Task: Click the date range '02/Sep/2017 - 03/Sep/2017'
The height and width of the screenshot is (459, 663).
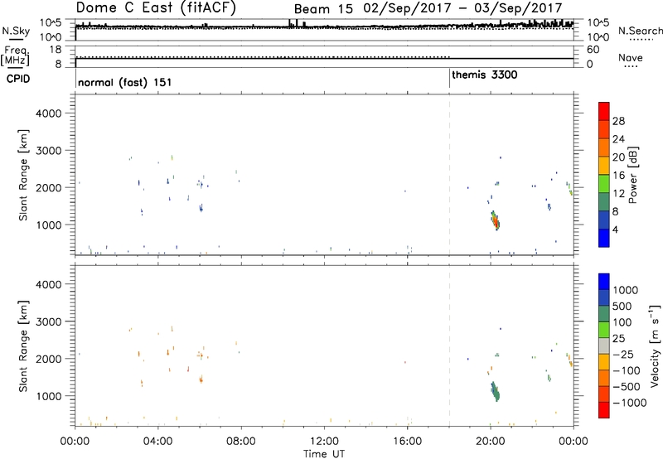Action: [462, 8]
